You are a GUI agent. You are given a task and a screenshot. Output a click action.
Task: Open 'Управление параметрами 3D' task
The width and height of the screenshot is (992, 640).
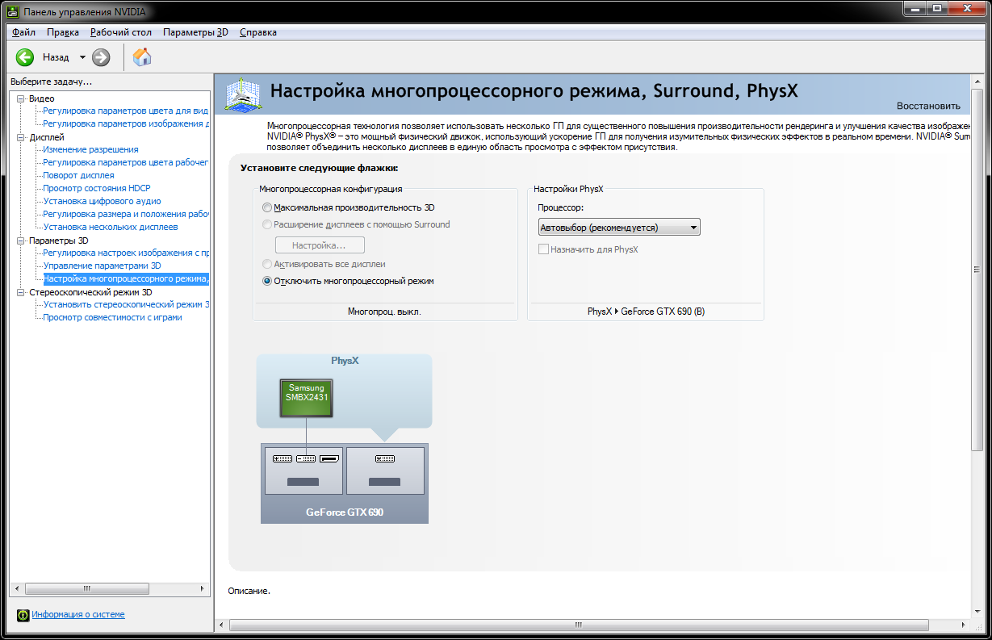click(102, 266)
